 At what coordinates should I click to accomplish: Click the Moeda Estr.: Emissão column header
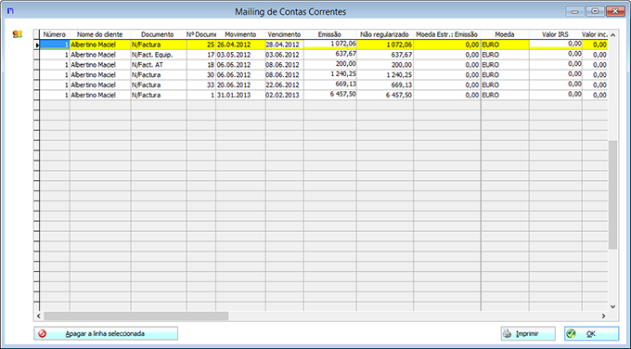click(446, 34)
